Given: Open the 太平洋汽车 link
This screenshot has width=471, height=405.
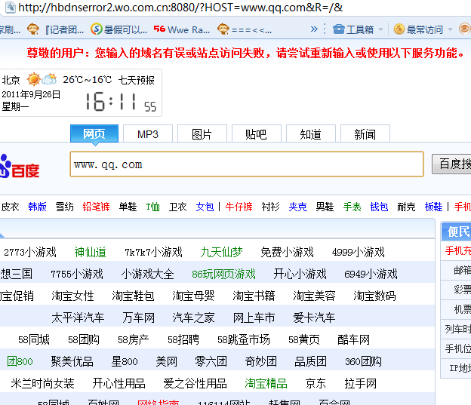Looking at the screenshot, I should pyautogui.click(x=78, y=318).
